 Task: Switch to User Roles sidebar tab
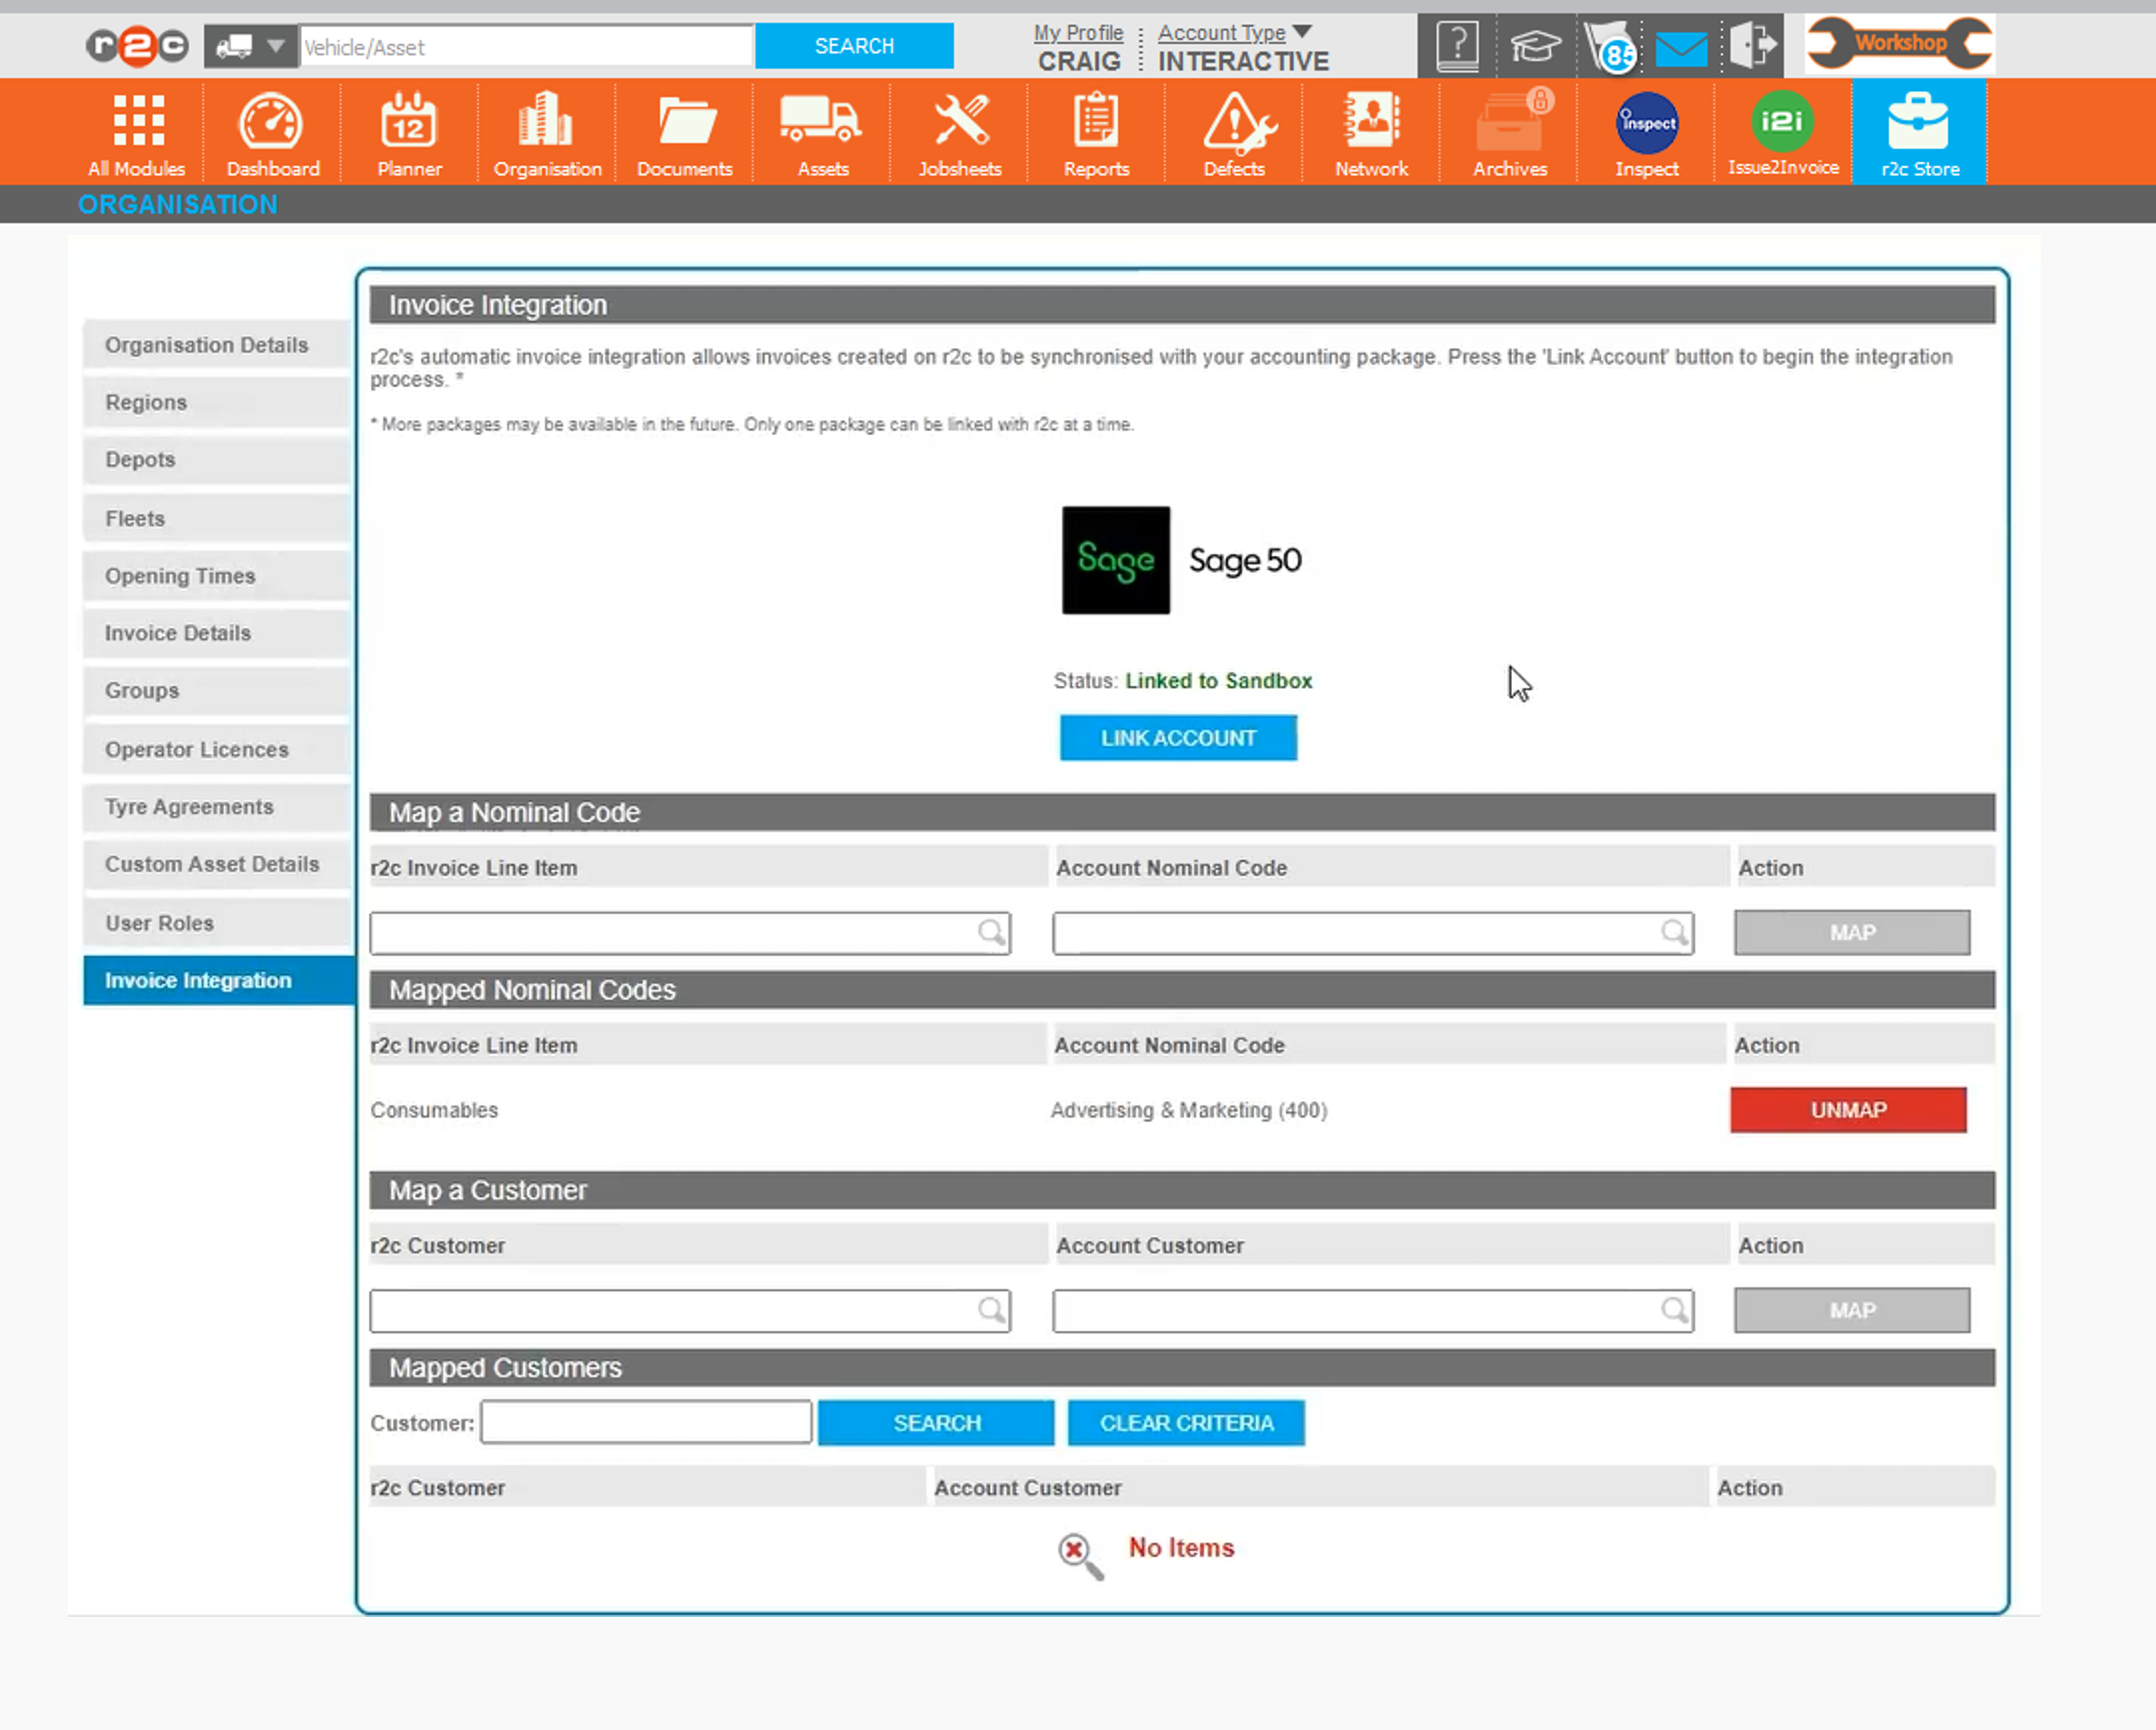160,923
